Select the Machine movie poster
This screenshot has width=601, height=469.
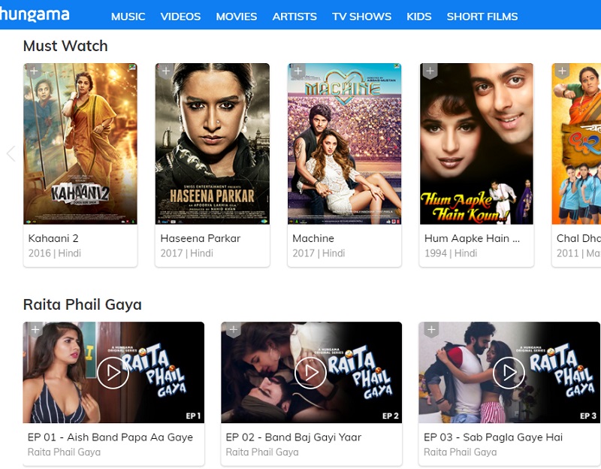(345, 144)
